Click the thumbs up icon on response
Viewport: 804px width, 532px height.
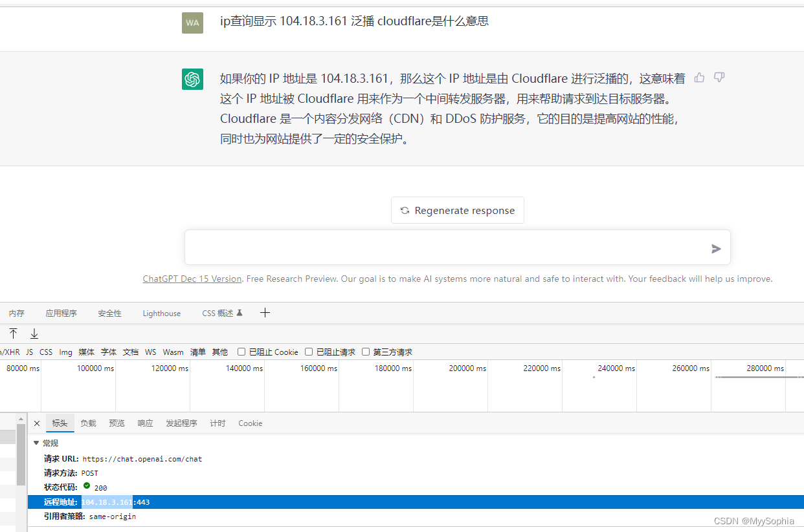click(x=699, y=78)
